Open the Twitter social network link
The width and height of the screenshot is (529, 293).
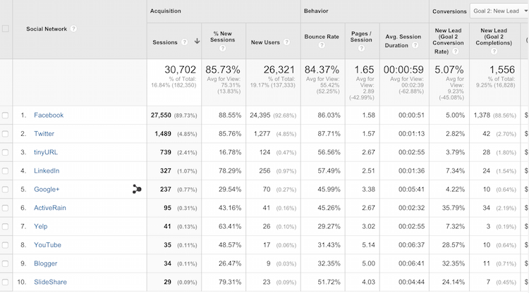[x=44, y=134]
